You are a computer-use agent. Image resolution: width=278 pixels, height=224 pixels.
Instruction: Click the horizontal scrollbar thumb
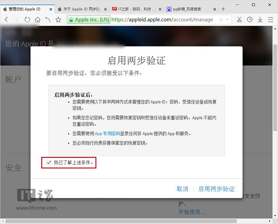click(121, 221)
